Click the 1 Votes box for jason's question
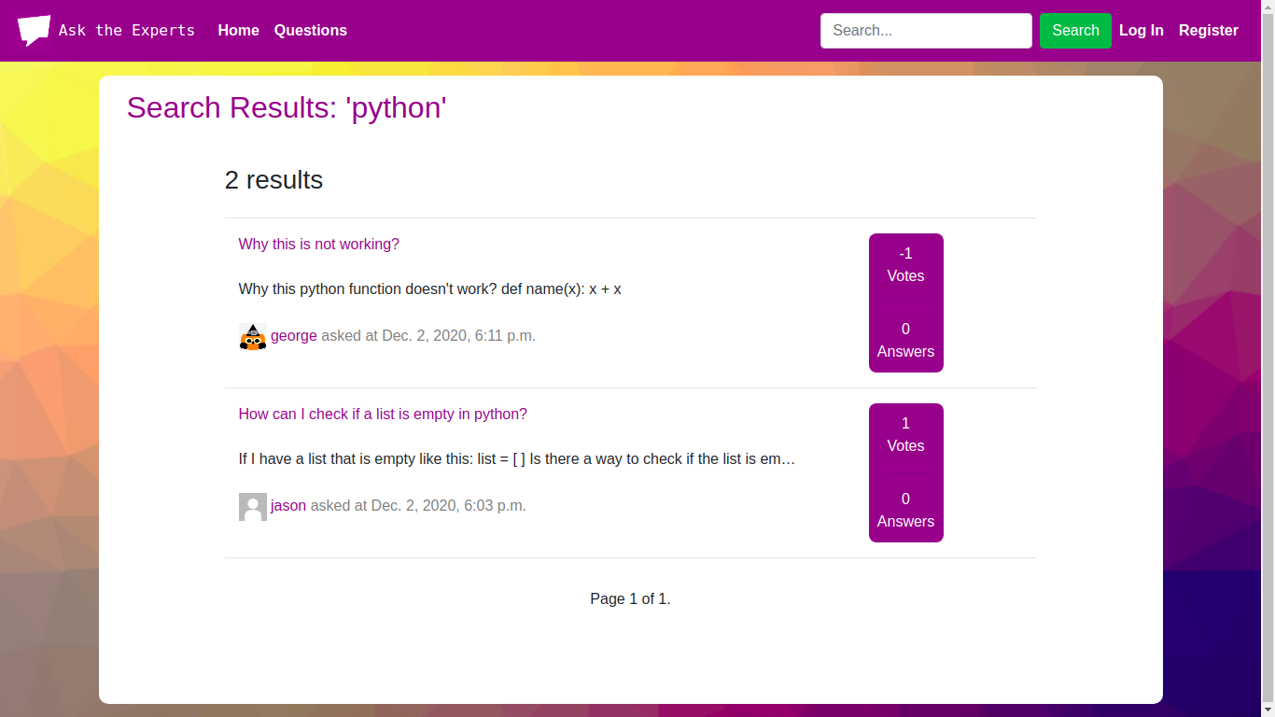The height and width of the screenshot is (717, 1275). 905,435
